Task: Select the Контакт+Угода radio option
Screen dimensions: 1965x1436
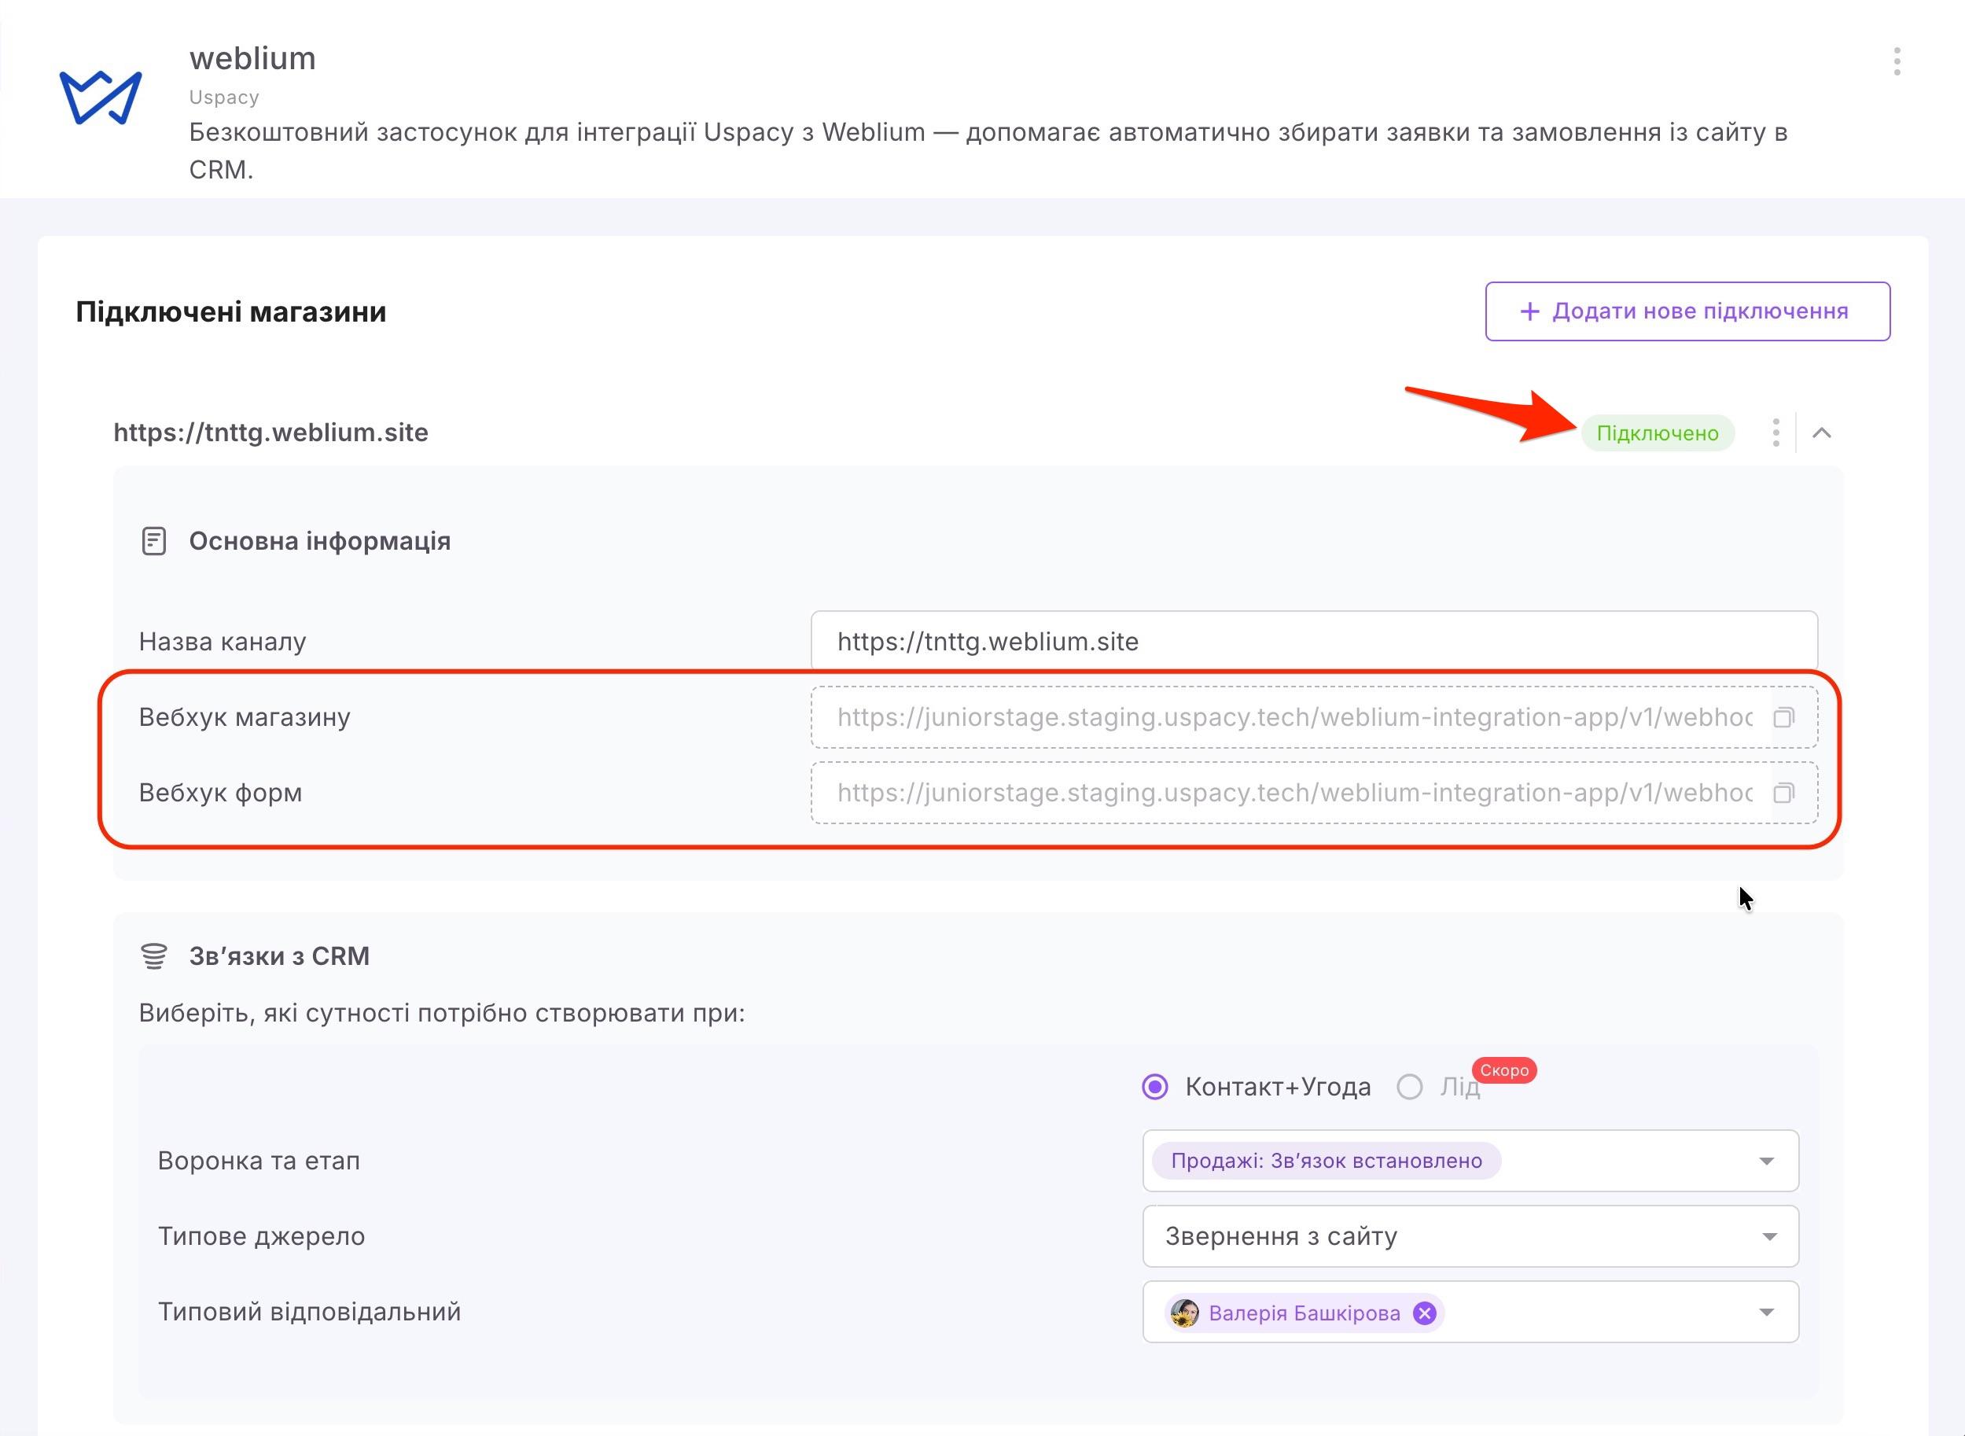Action: pyautogui.click(x=1155, y=1087)
